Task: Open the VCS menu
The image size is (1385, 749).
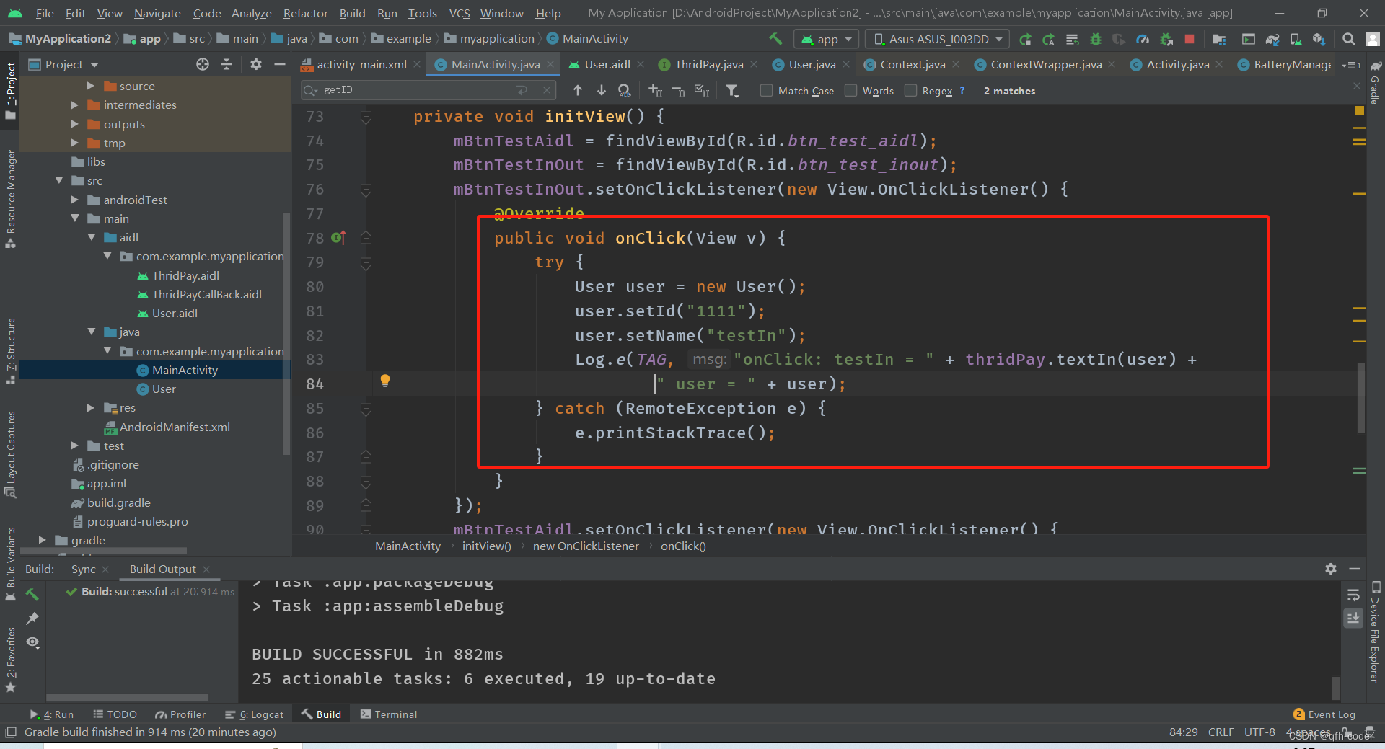Action: [x=460, y=13]
